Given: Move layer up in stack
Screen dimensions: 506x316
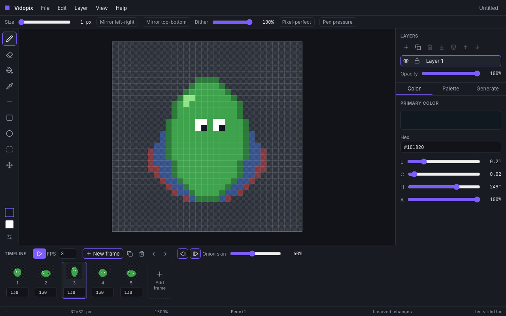Looking at the screenshot, I should 465,47.
